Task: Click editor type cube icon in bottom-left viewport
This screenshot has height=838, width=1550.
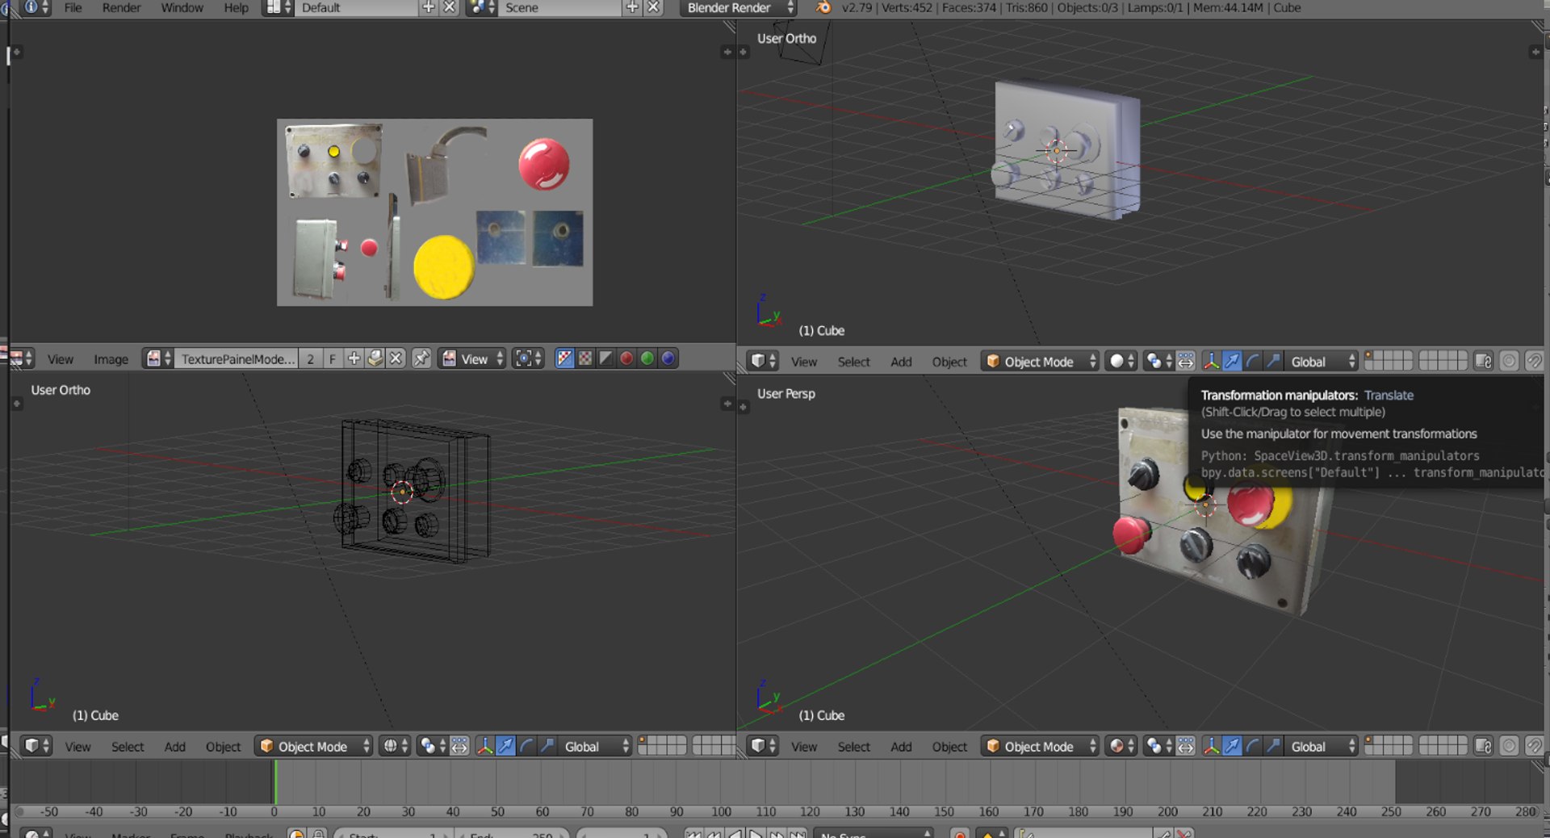Action: (x=36, y=747)
